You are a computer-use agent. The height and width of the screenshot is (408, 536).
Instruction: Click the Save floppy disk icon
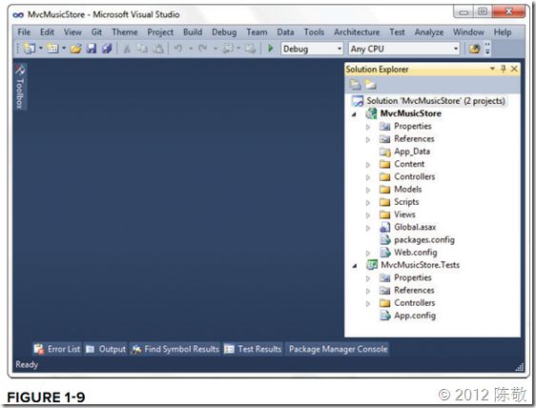click(92, 49)
